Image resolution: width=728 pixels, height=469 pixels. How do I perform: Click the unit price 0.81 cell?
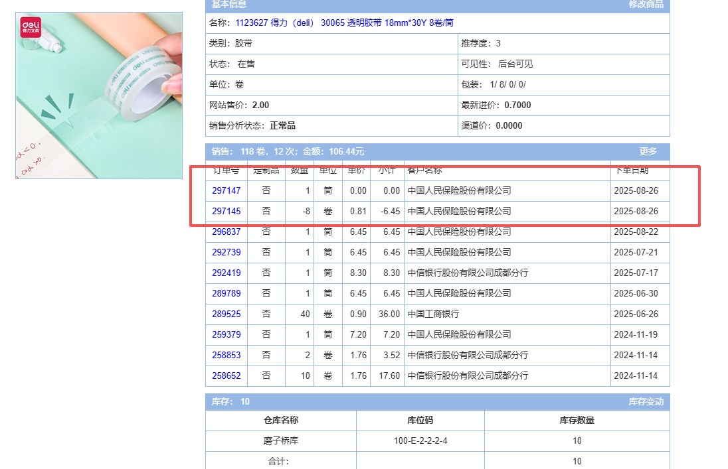click(357, 211)
